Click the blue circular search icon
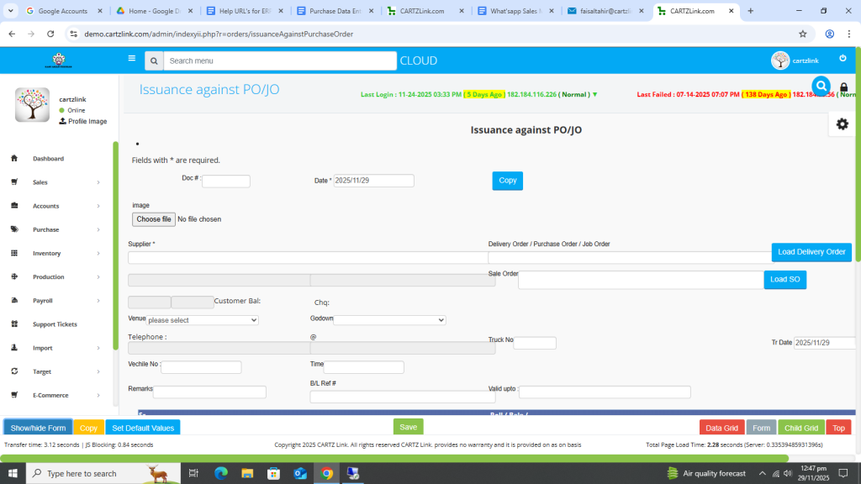The image size is (861, 484). click(821, 86)
